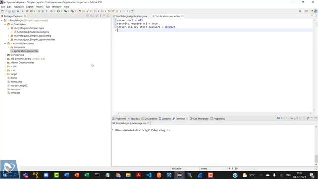Open the External Tools dropdown arrow
This screenshot has height=179, width=318.
tap(76, 11)
